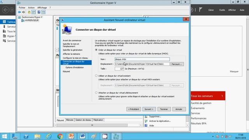Go to Résumé wizard step
Screen dimensions: 249x140
coord(66,72)
